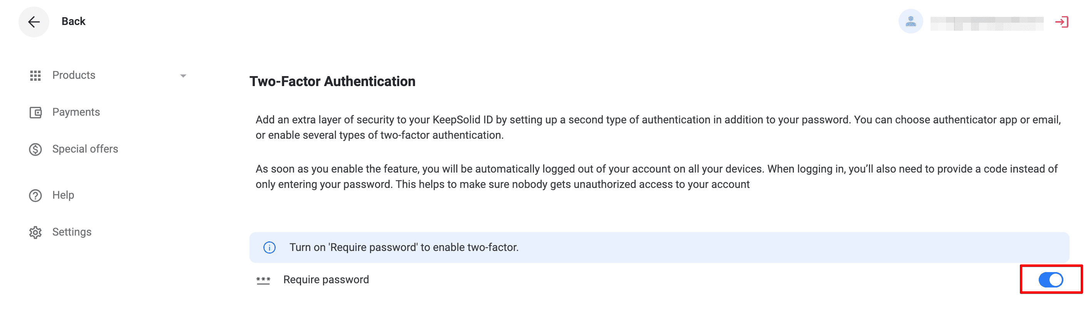Click the Settings gear icon
This screenshot has width=1088, height=309.
point(35,233)
